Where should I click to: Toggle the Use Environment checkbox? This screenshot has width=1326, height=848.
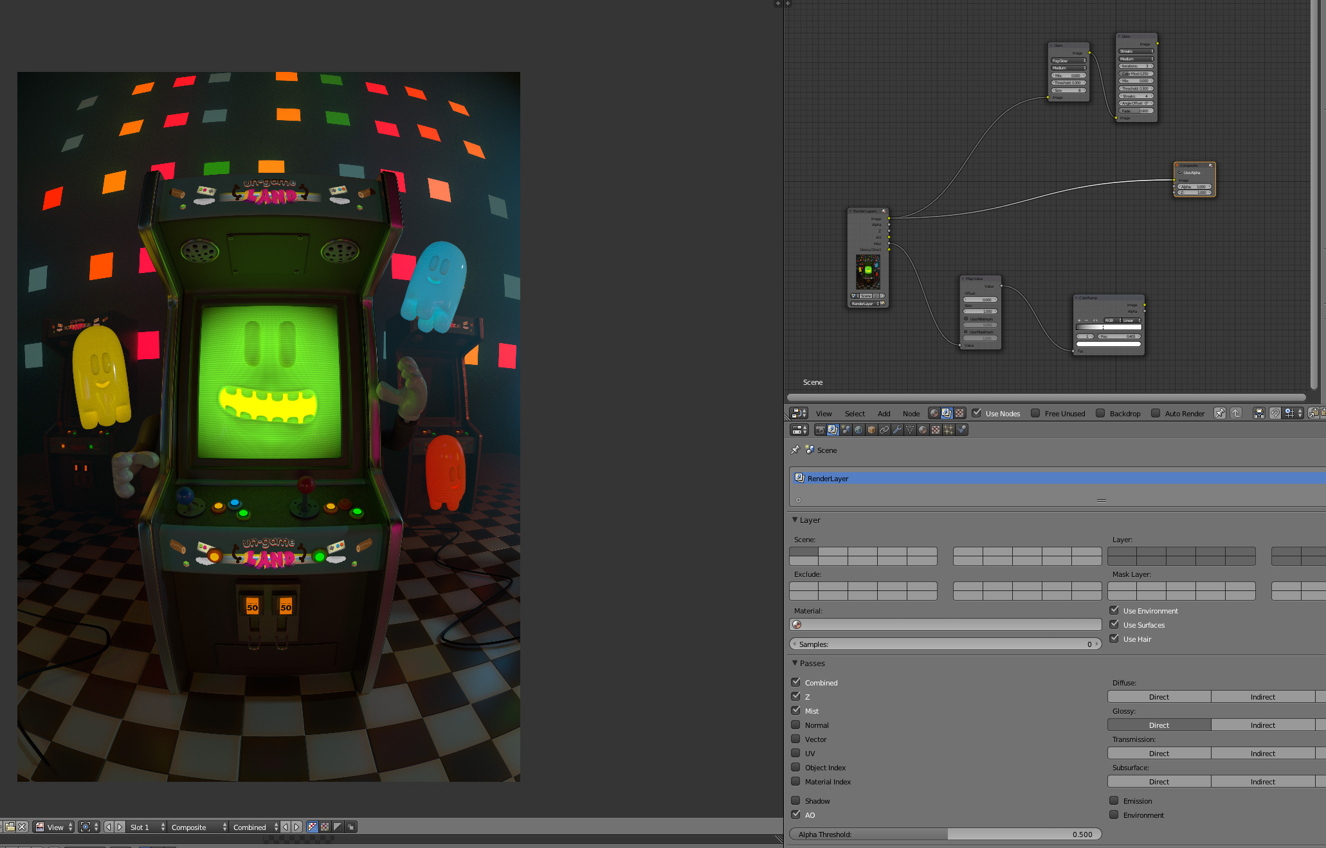(1114, 610)
